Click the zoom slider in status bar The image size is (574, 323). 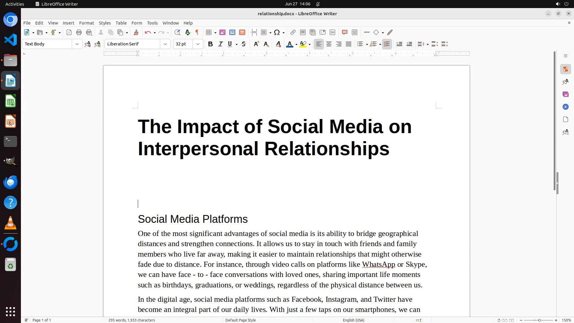tap(539, 320)
